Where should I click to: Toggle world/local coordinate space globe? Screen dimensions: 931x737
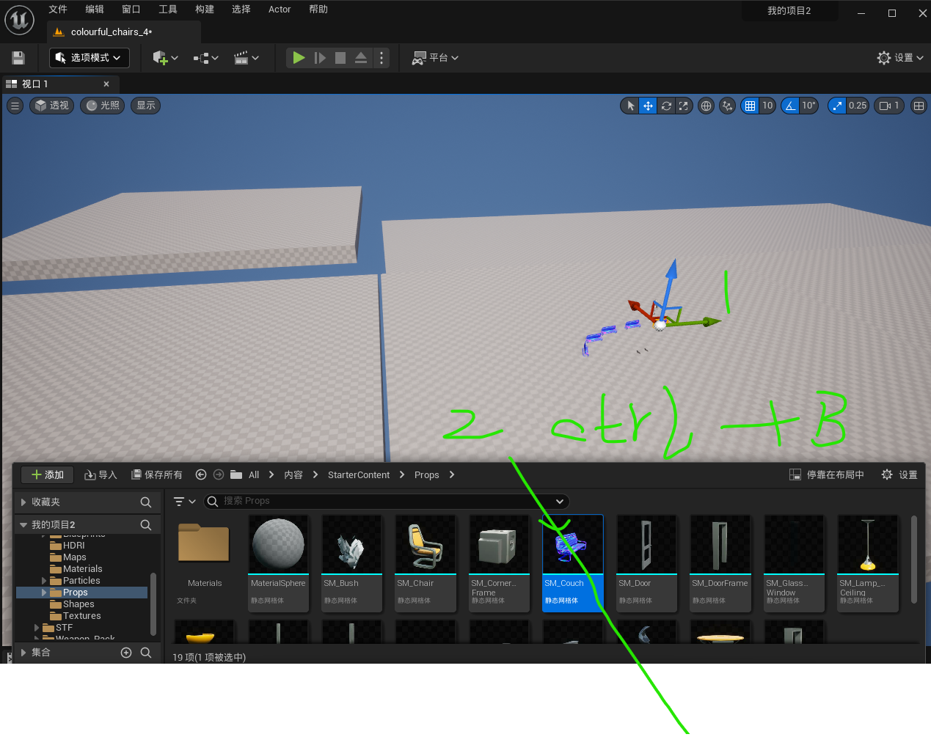click(706, 106)
